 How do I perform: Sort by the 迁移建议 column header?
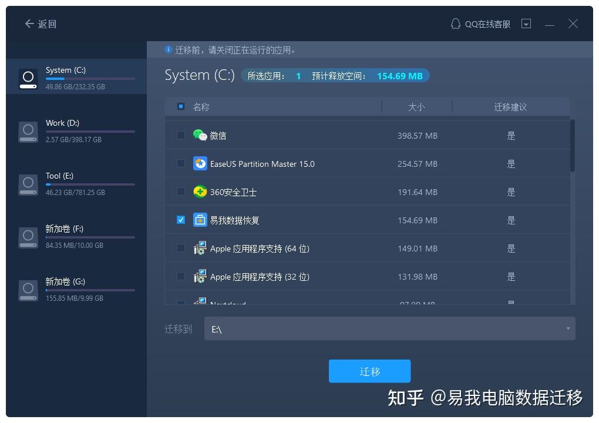511,107
